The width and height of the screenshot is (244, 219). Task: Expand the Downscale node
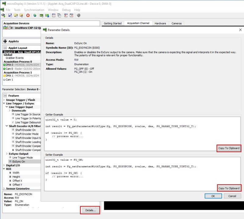click(x=10, y=111)
